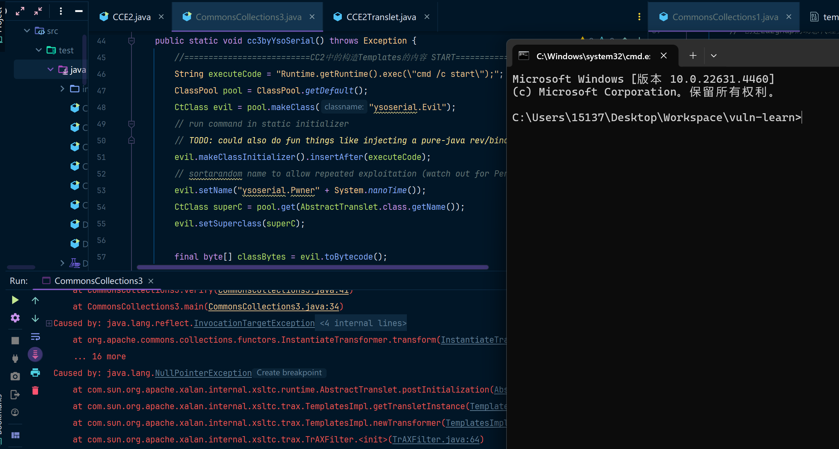Image resolution: width=839 pixels, height=449 pixels.
Task: Click editor horizontal scrollbar
Action: [x=313, y=267]
